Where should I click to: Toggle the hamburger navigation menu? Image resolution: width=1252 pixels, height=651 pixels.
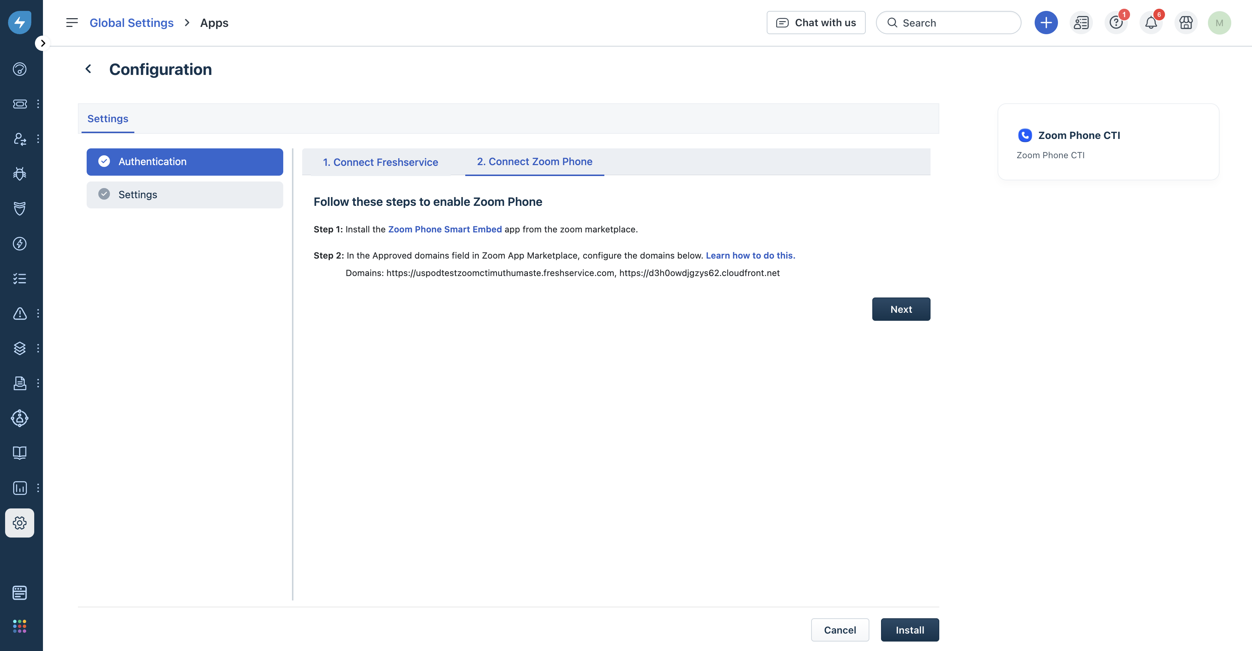tap(72, 23)
